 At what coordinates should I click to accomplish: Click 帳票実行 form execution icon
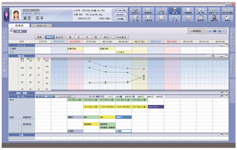coord(201,18)
